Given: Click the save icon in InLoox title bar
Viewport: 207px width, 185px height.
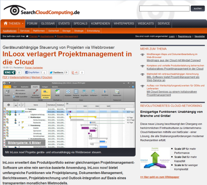Looking at the screenshot, I should pyautogui.click(x=10, y=83).
